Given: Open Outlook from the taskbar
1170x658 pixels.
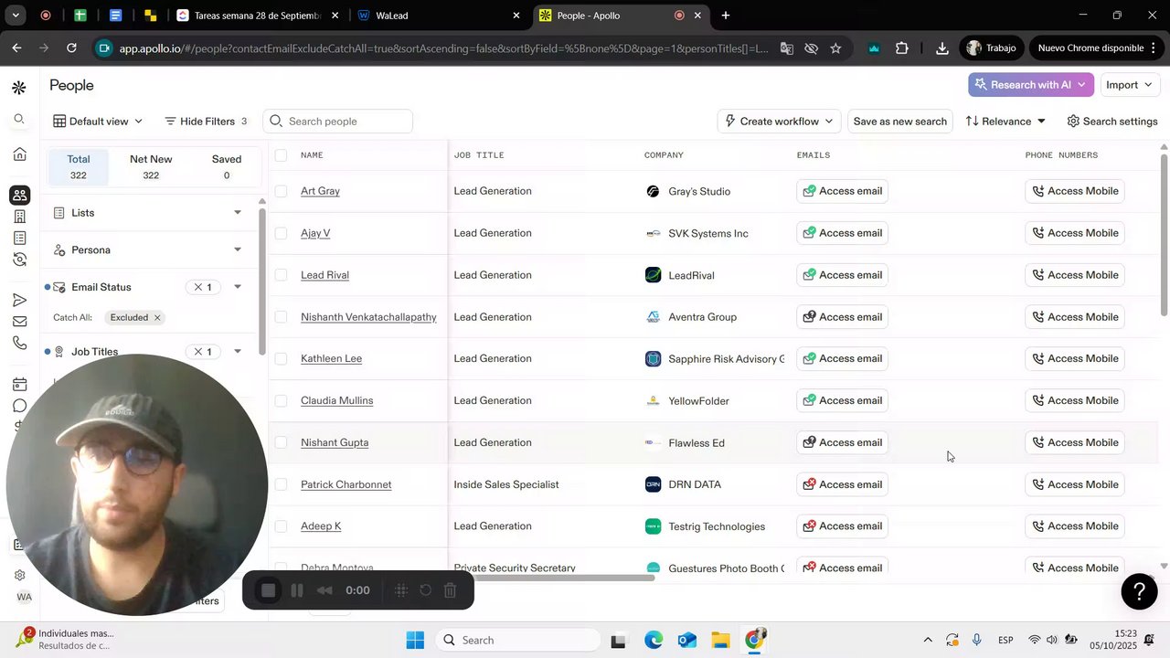Looking at the screenshot, I should click(687, 641).
